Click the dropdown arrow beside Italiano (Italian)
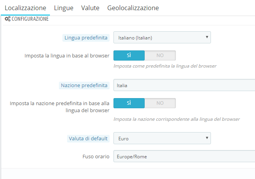The height and width of the screenshot is (179, 255). pyautogui.click(x=206, y=38)
